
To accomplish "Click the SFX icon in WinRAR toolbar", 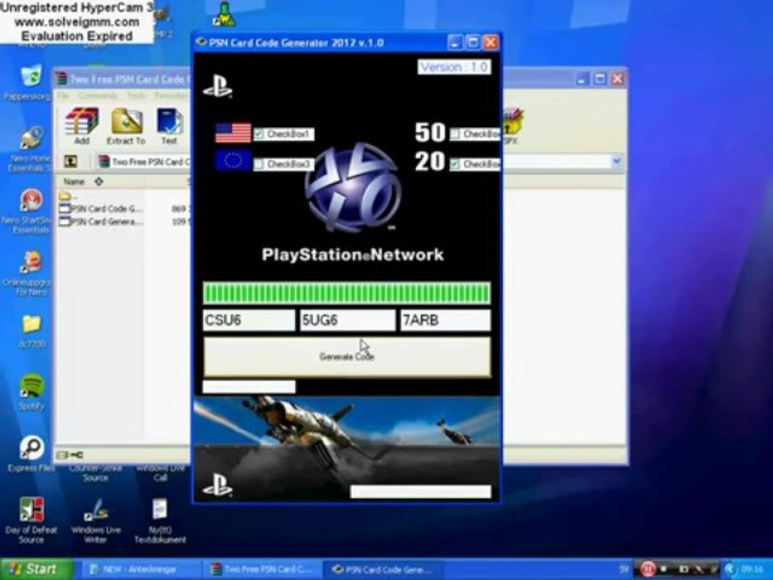I will point(511,122).
